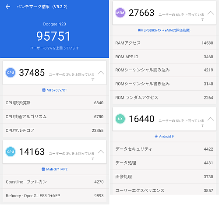This screenshot has height=205, width=219.
Task: Go back using the arrow icon
Action: click(8, 7)
